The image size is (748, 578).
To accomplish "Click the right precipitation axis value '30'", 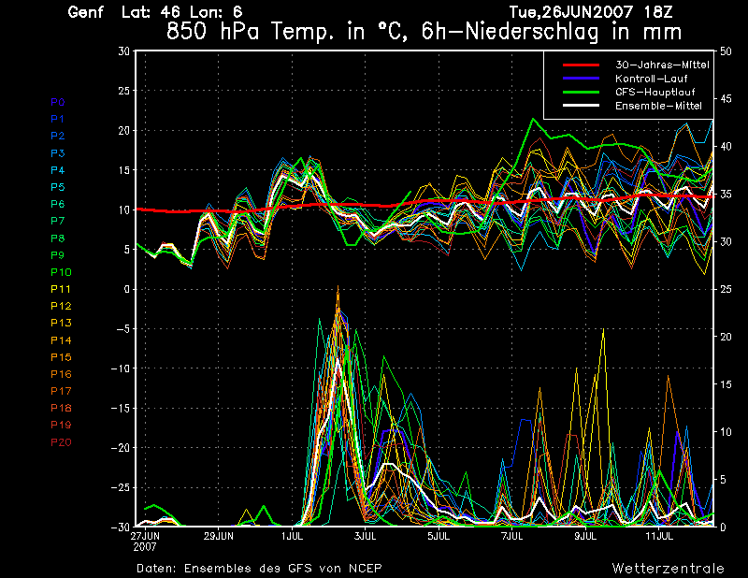I will click(x=726, y=241).
